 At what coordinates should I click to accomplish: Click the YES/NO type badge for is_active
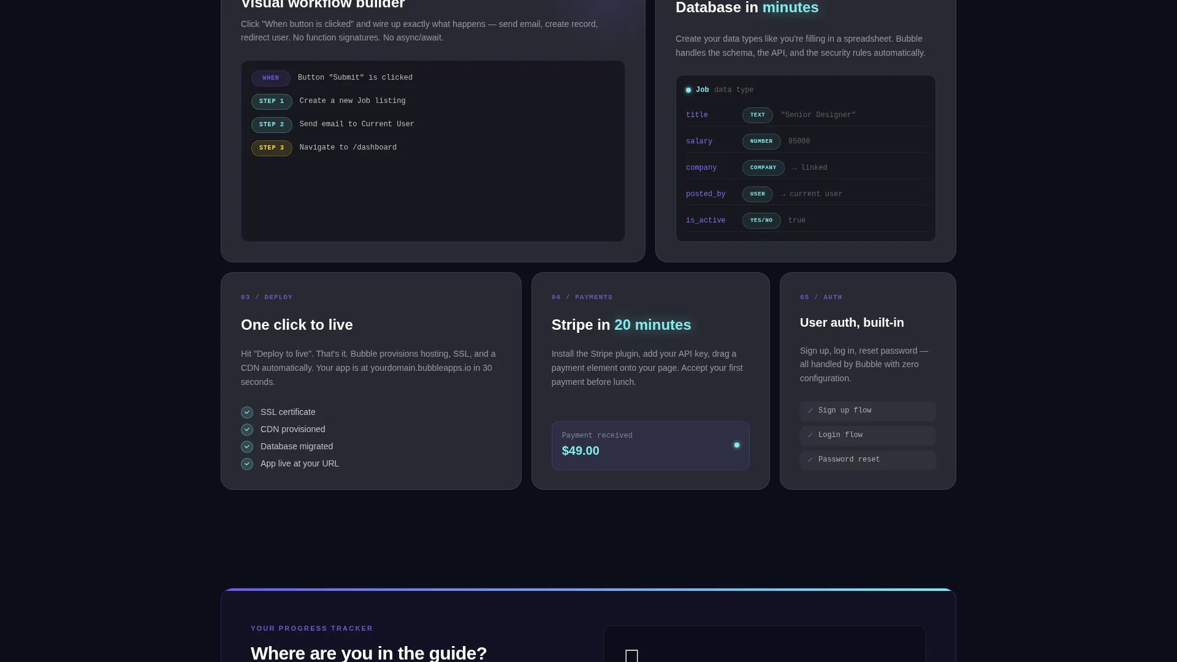click(761, 221)
